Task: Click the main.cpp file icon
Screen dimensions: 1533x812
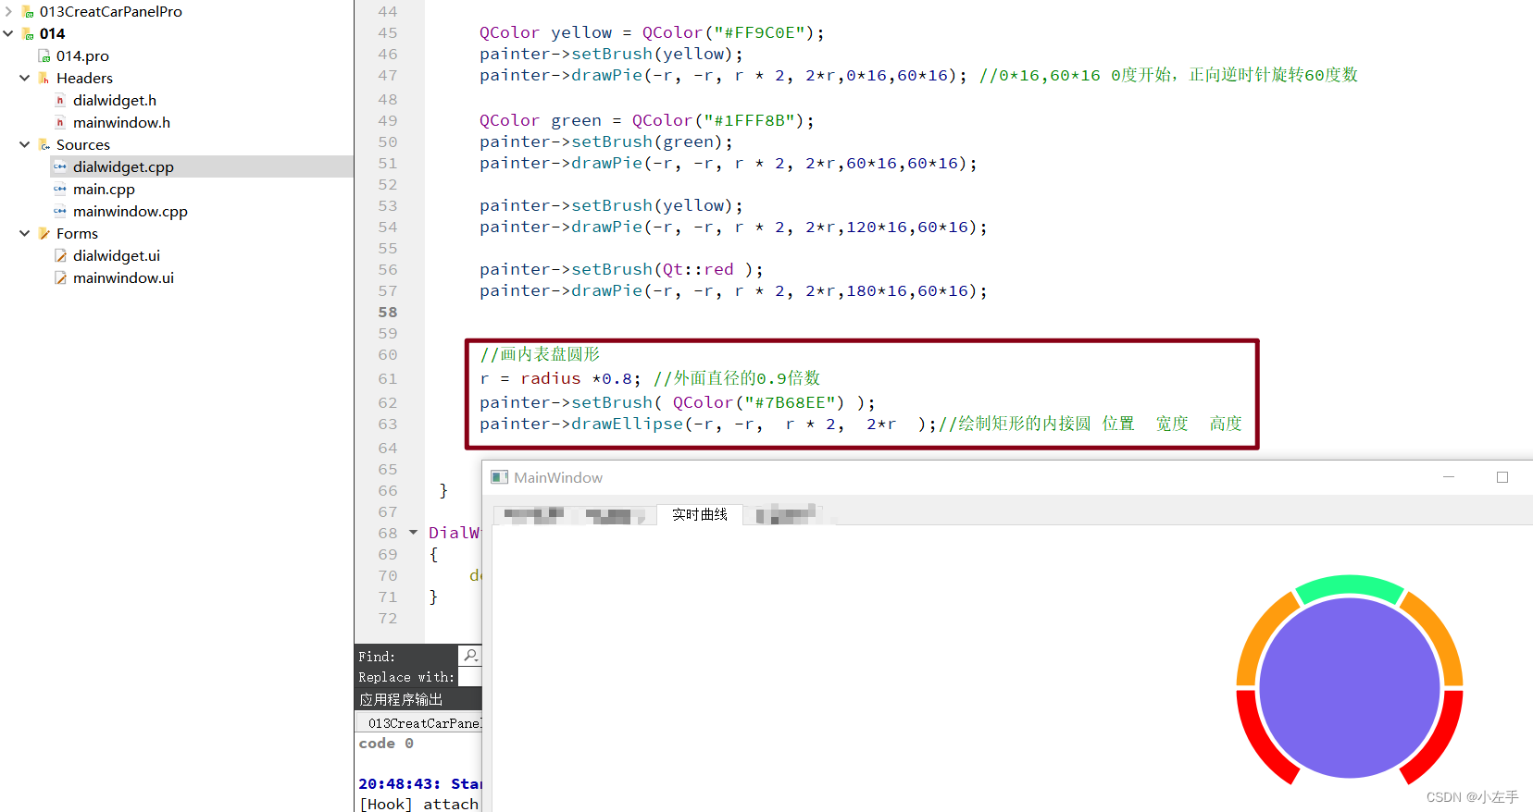Action: click(60, 189)
